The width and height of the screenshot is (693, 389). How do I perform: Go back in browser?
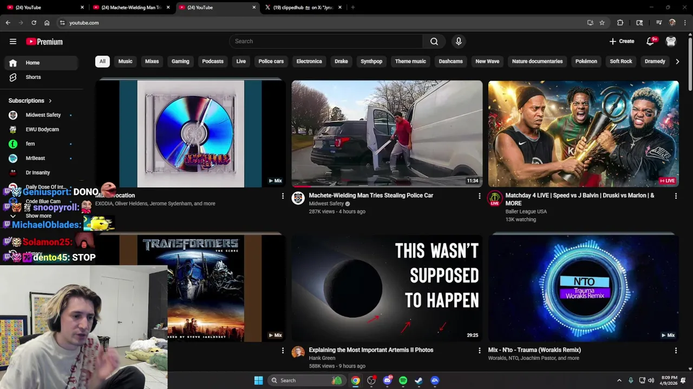(8, 23)
